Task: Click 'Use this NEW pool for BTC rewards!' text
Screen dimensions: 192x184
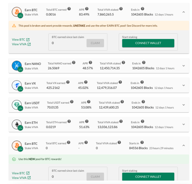Action: (x=40, y=159)
